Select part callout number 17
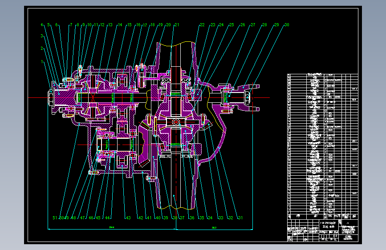The image size is (386, 250). 145,25
